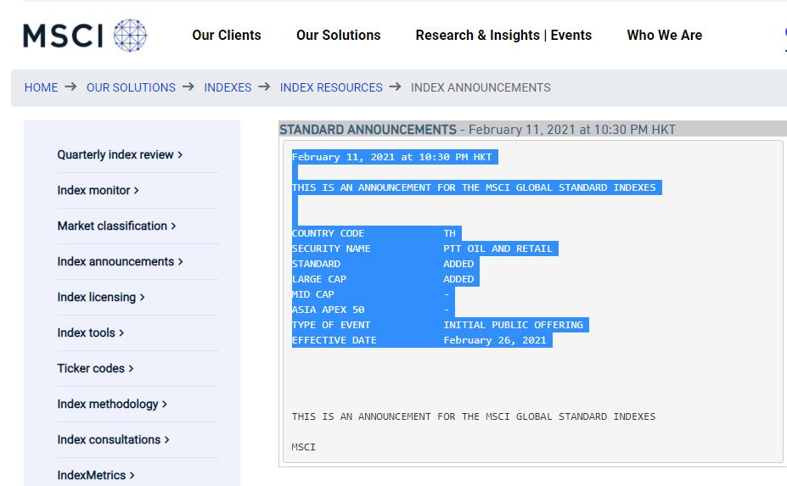
Task: Go to OUR SOLUTIONS breadcrumb
Action: pos(131,87)
